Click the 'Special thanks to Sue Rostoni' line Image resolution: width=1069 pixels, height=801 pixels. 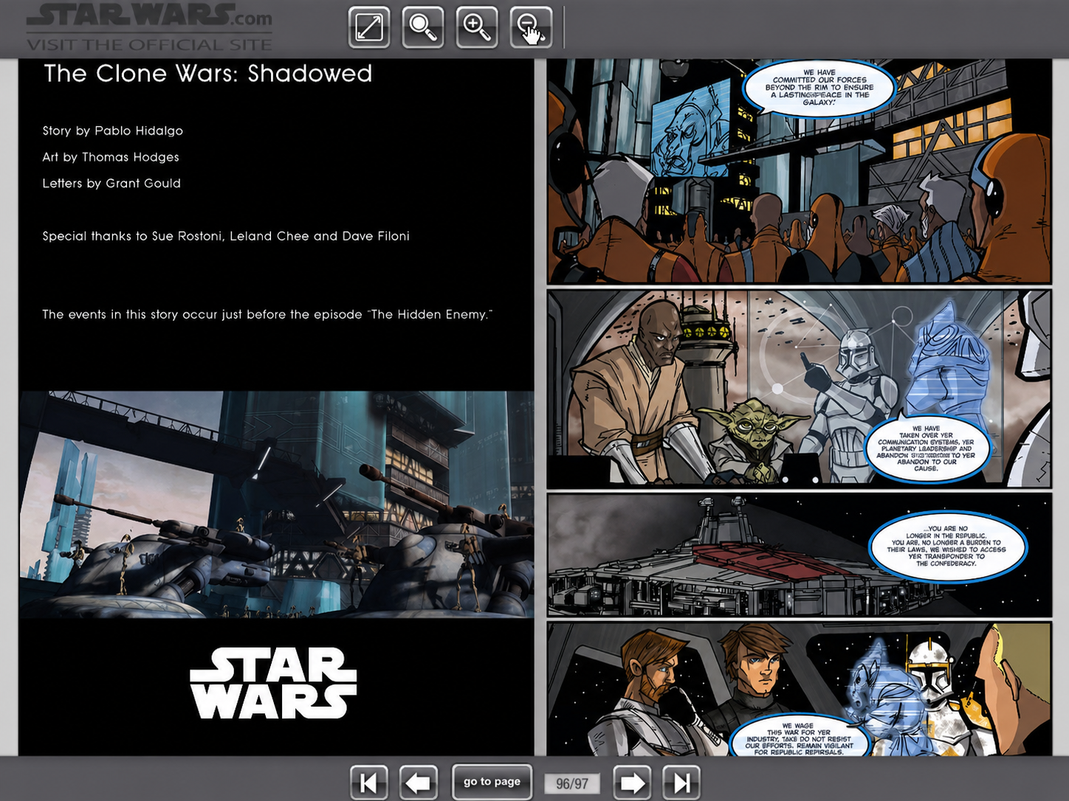[226, 236]
